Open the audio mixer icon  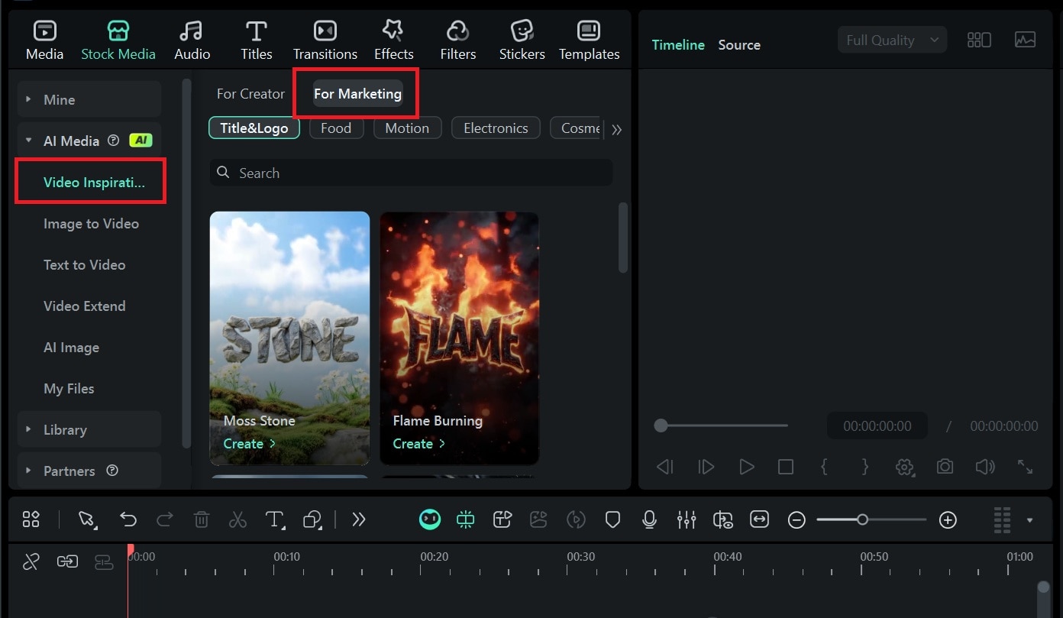point(687,519)
